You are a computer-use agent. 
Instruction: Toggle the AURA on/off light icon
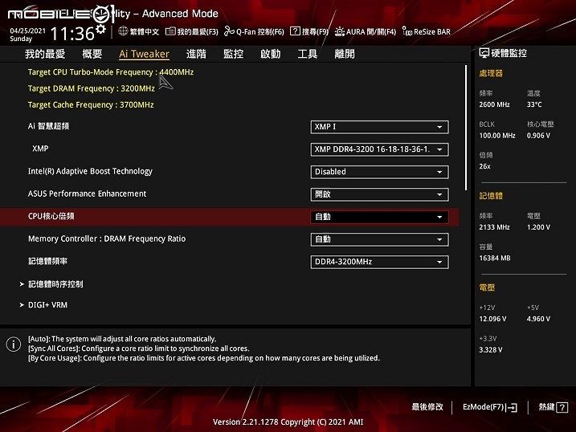click(340, 31)
